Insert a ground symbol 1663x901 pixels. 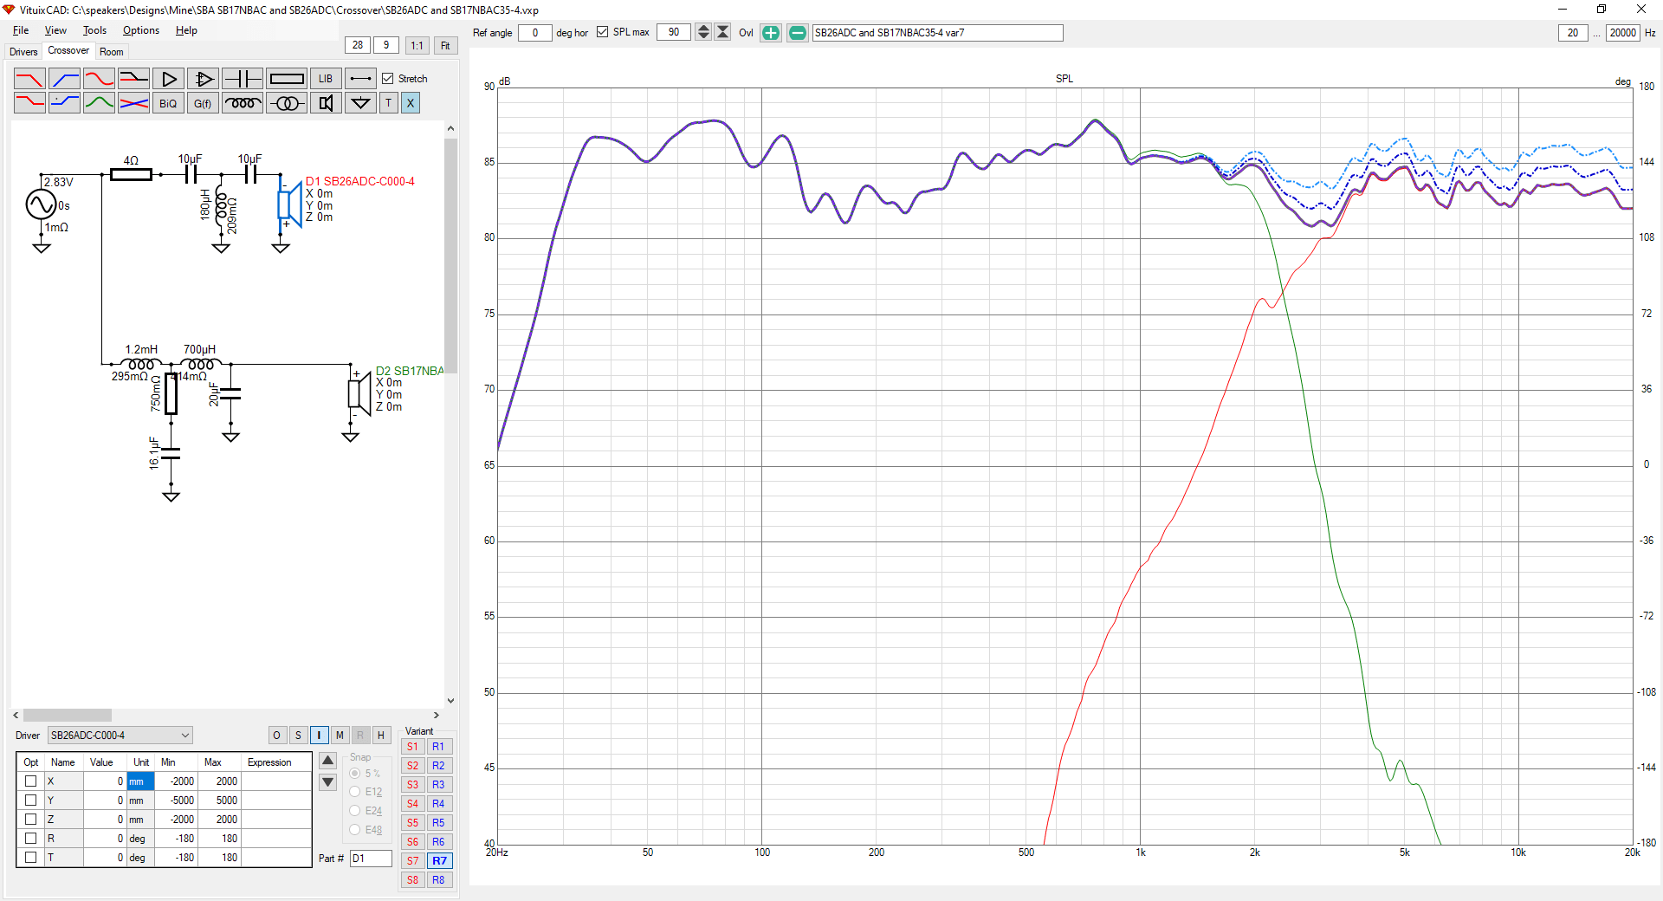[x=360, y=103]
